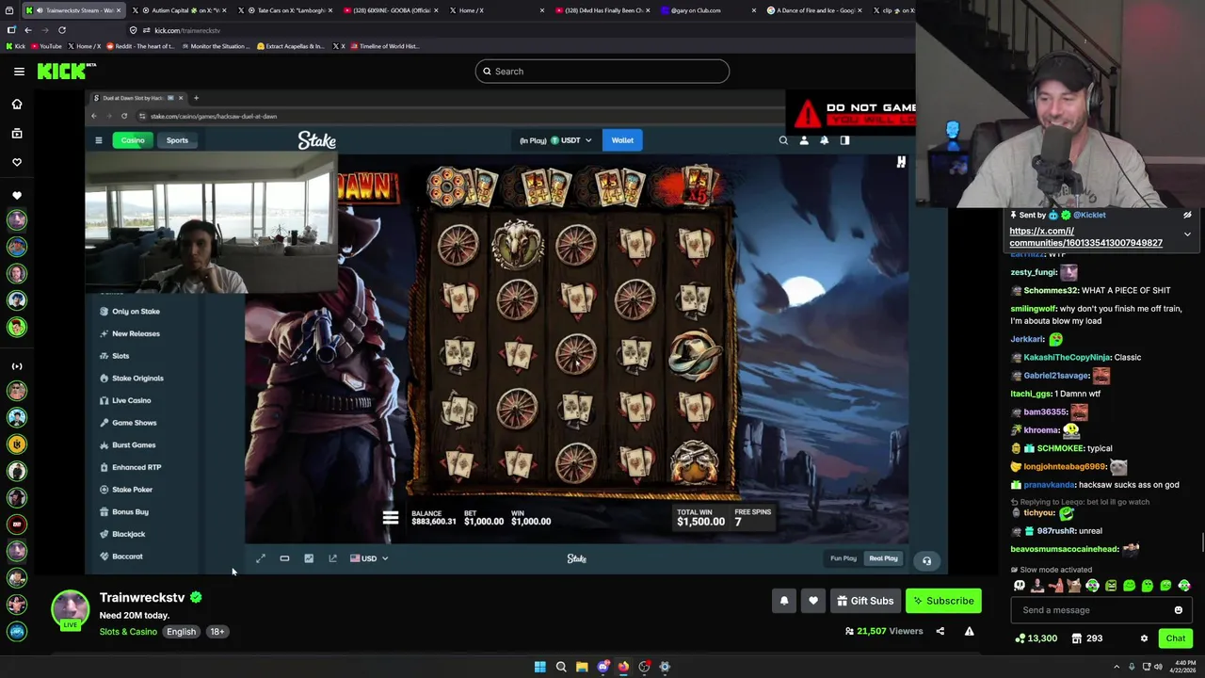Expand the pinned message chevron
The image size is (1205, 678).
click(x=1187, y=234)
